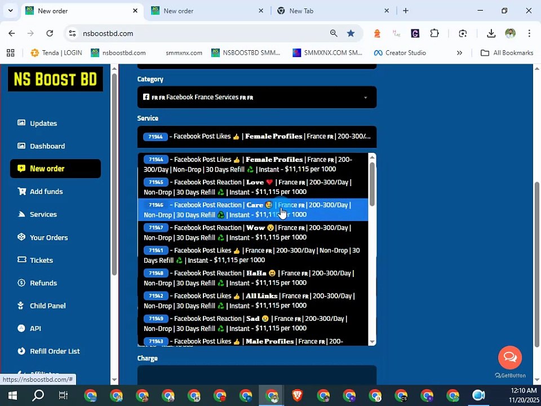The height and width of the screenshot is (406, 541).
Task: Select service 71945 Love reaction
Action: [253, 187]
